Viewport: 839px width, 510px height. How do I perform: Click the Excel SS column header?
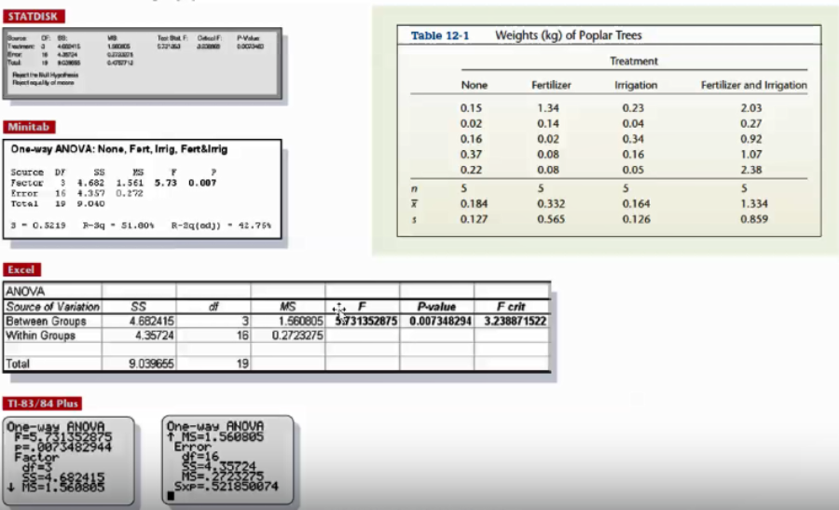(139, 307)
